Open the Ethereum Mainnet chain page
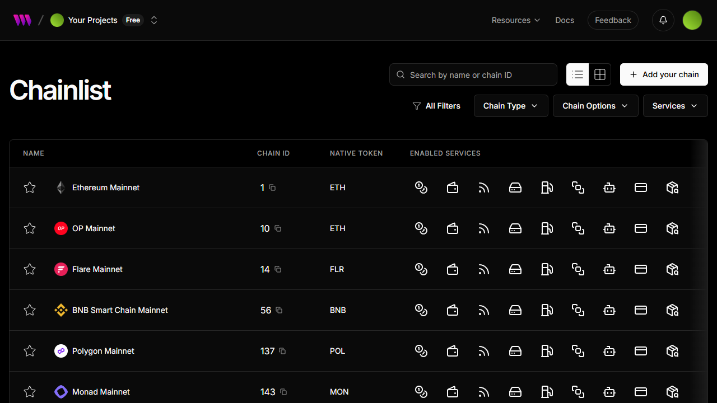Viewport: 717px width, 403px height. pos(106,188)
